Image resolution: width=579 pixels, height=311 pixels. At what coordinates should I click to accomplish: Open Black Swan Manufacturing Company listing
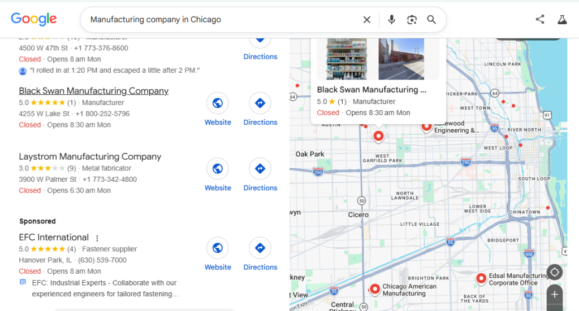(94, 91)
